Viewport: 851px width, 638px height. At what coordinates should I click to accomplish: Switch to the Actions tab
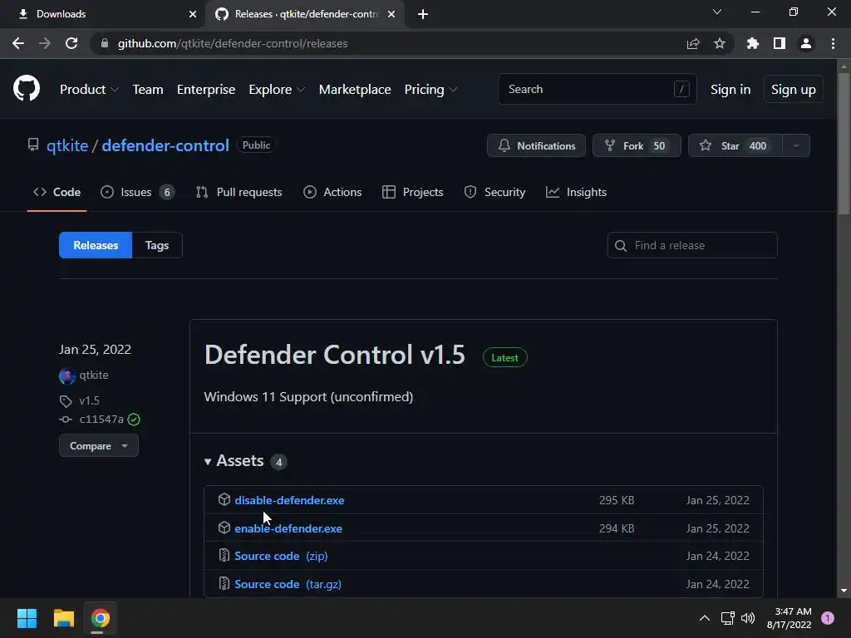(x=332, y=192)
